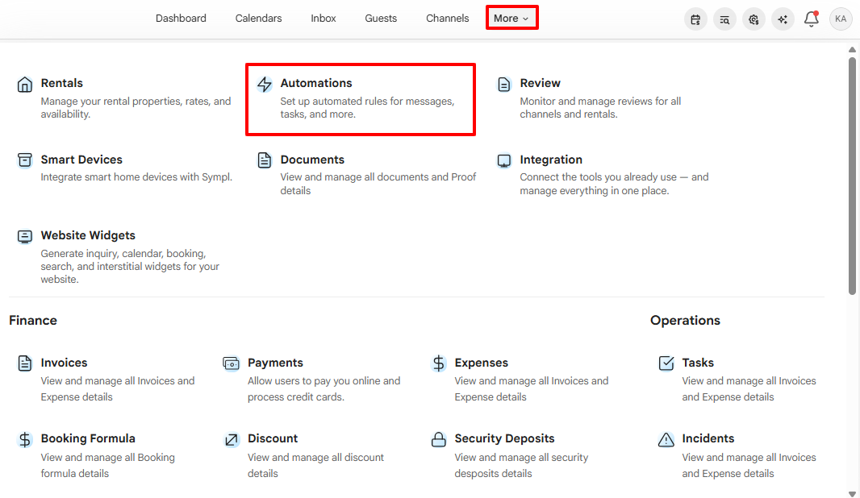The width and height of the screenshot is (860, 498).
Task: Click 'Allow users to pay you online' description
Action: (x=324, y=389)
